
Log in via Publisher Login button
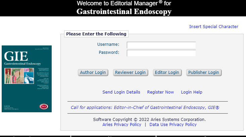pyautogui.click(x=203, y=73)
